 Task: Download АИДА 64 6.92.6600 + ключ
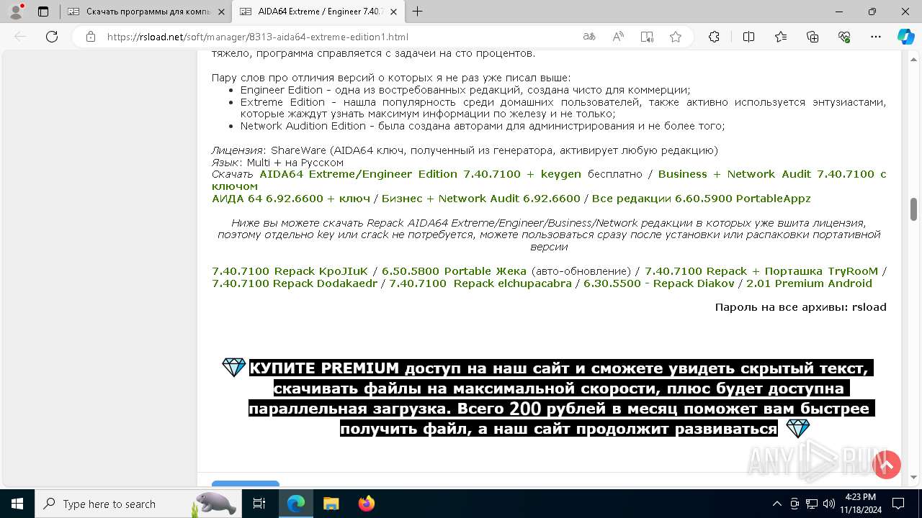pyautogui.click(x=291, y=199)
